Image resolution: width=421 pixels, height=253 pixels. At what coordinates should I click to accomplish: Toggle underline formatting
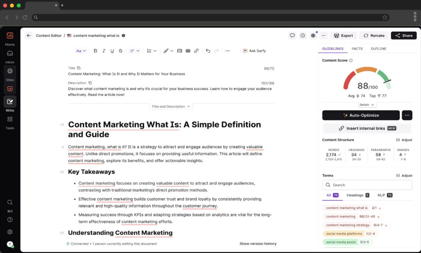[112, 51]
